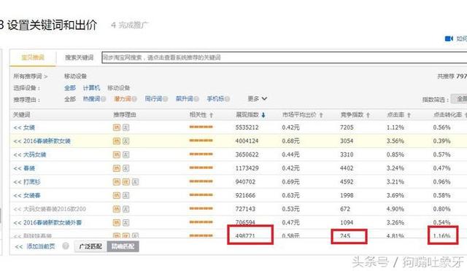Viewport: 467px width, 271px height.
Task: Click the 热 tag in 2016春装新款女装外套 row
Action: click(x=117, y=222)
